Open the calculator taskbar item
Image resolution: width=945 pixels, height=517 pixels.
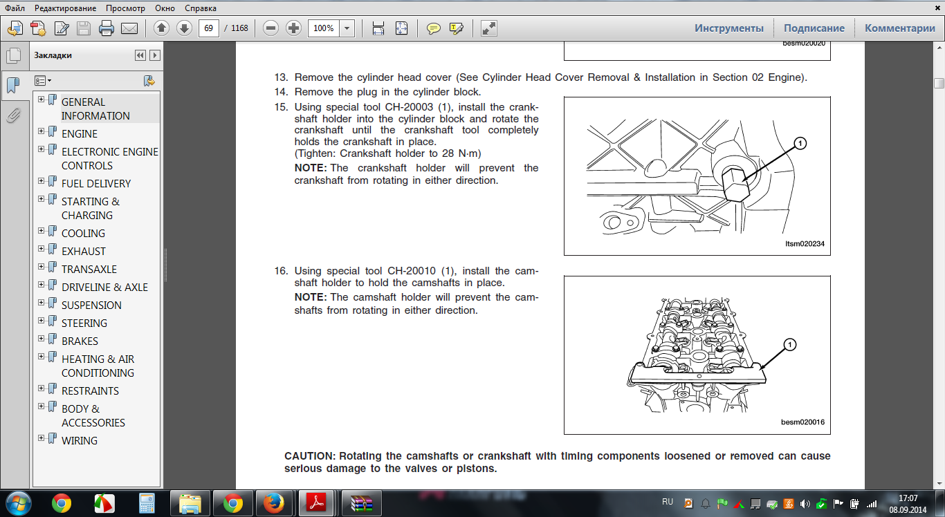[x=147, y=503]
